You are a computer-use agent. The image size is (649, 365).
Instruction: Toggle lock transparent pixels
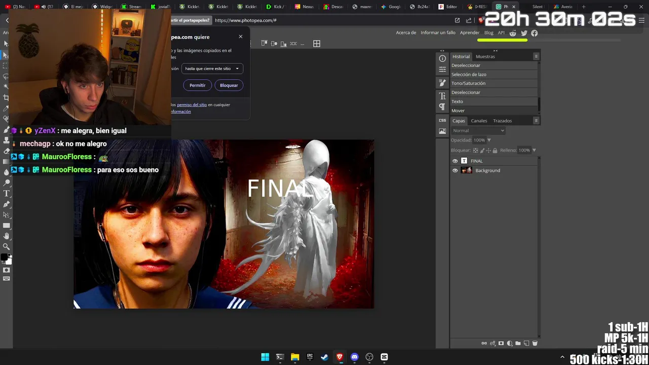click(x=475, y=150)
